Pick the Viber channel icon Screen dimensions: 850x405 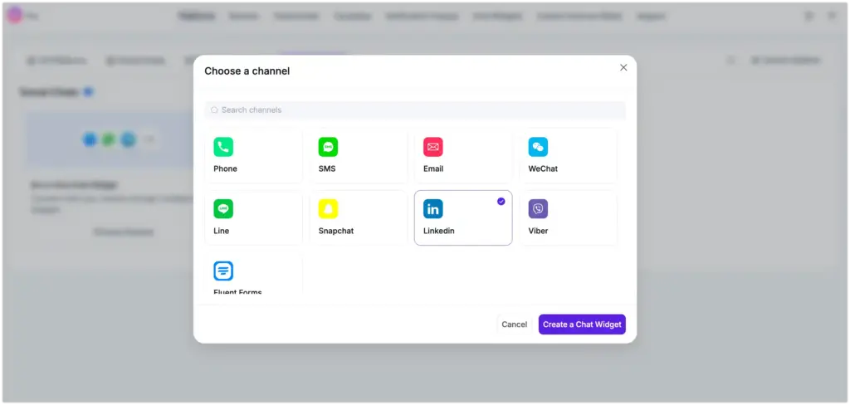click(538, 209)
